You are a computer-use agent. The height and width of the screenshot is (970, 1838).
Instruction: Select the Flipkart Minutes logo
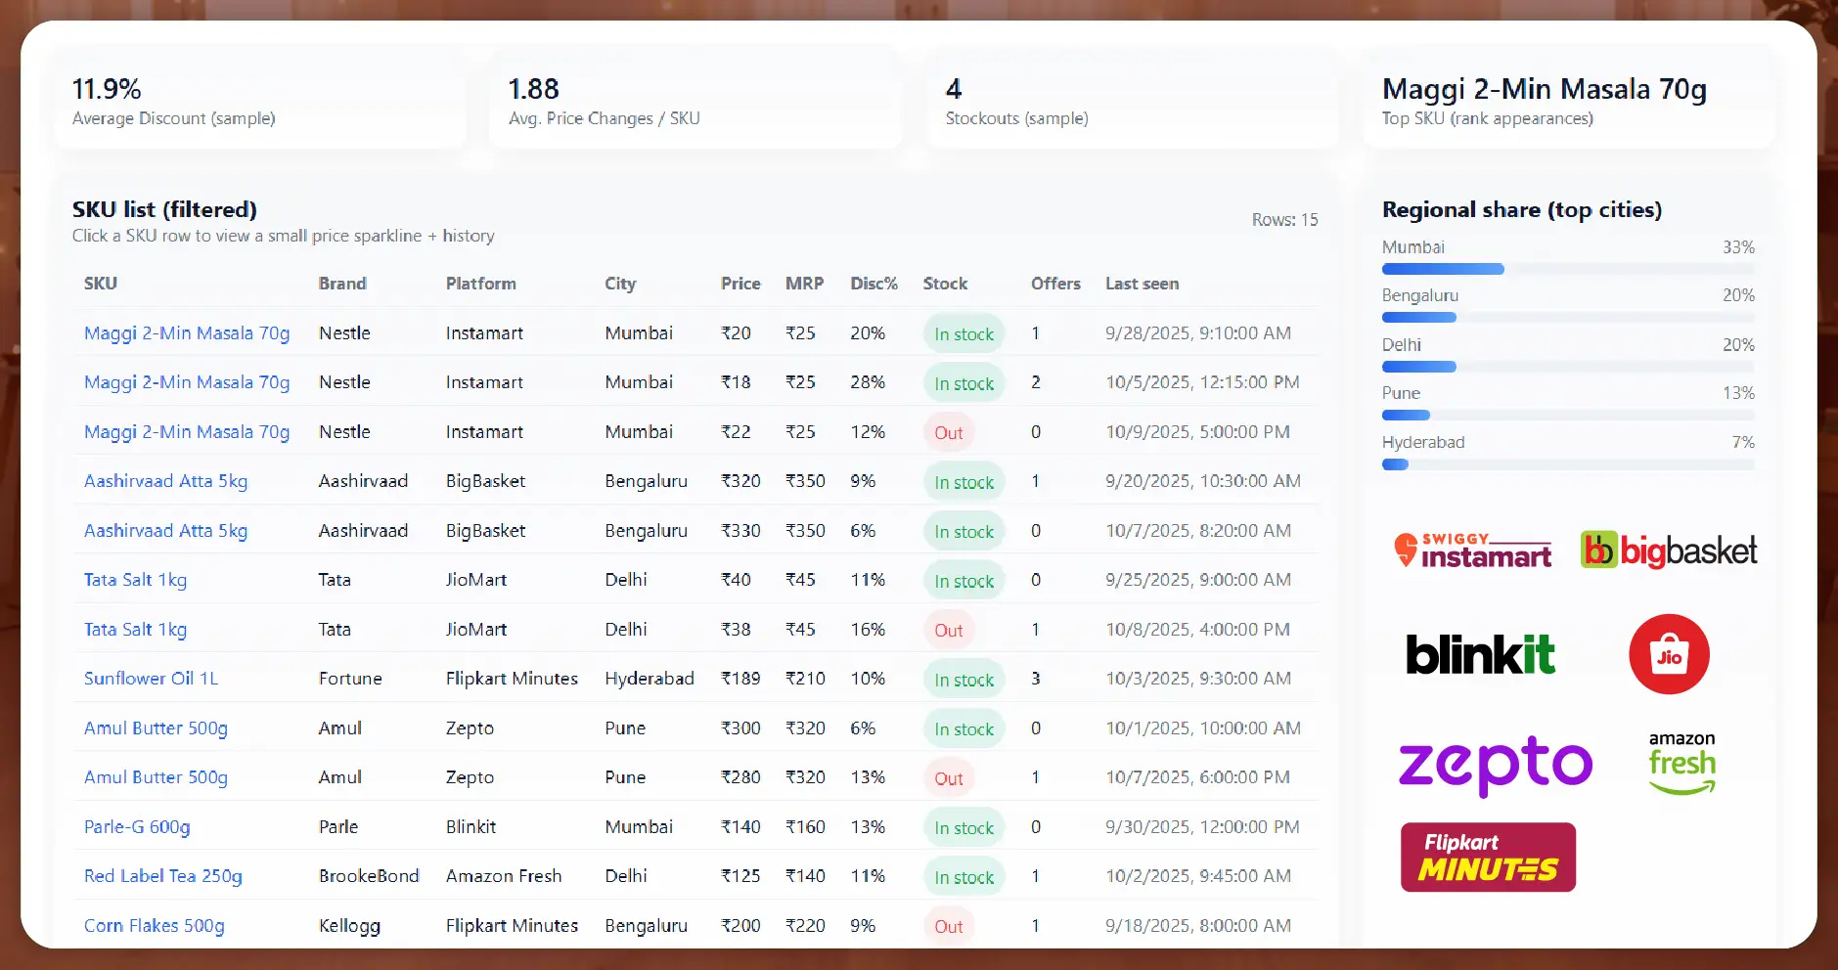(1488, 857)
